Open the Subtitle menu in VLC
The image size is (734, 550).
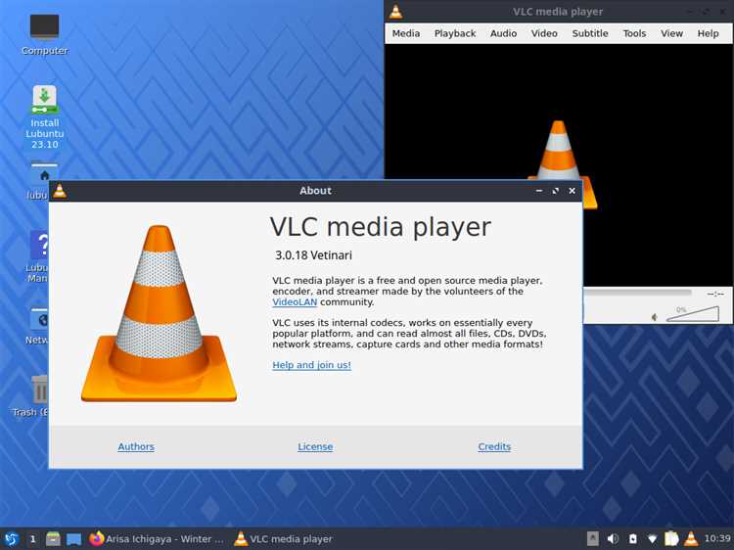(590, 33)
